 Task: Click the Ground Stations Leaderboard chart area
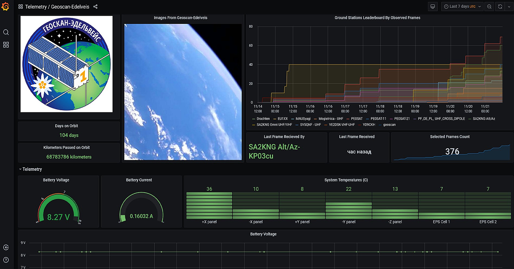(380, 64)
